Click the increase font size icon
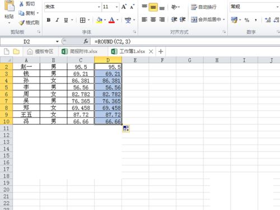 coord(124,7)
